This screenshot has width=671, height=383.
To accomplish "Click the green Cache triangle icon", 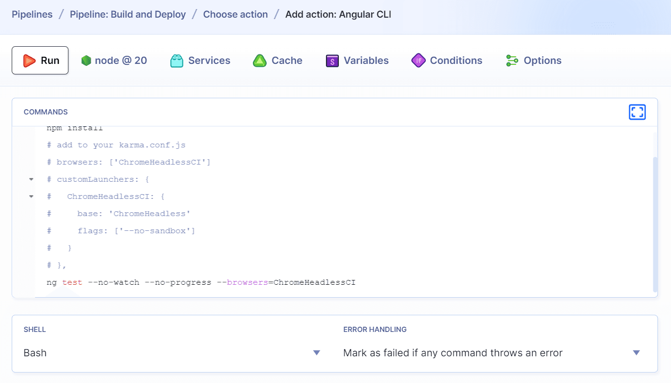I will [x=260, y=61].
